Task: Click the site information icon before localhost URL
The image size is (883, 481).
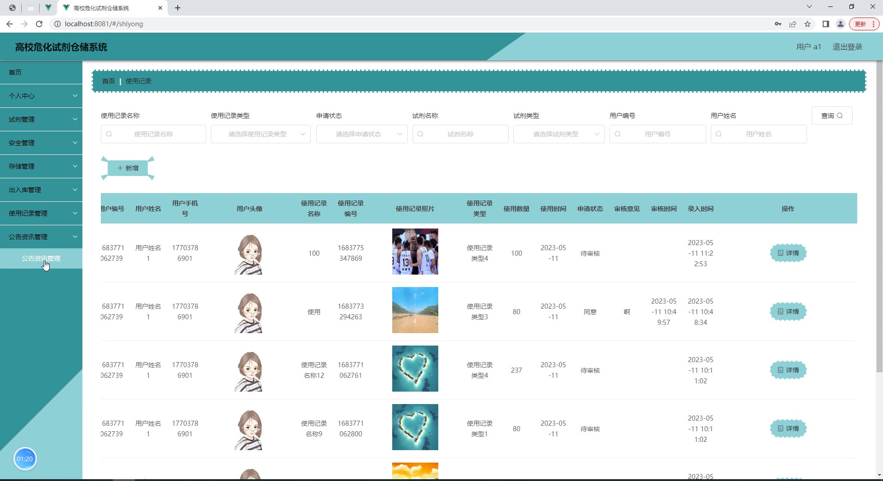Action: (x=58, y=24)
